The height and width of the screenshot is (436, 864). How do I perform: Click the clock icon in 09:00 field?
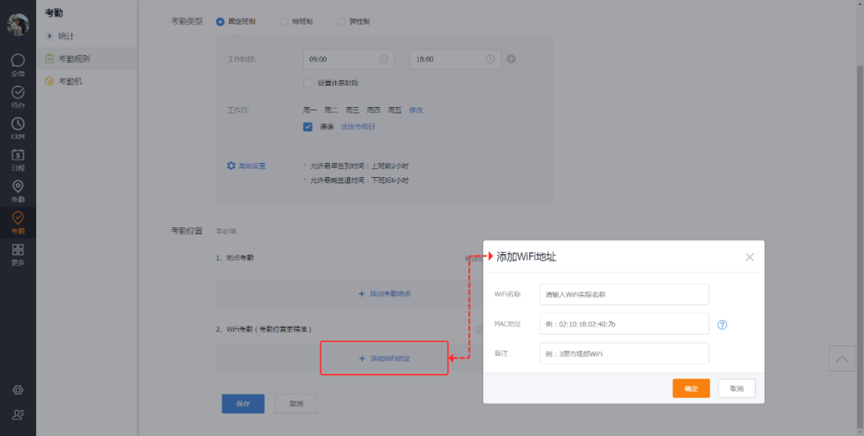coord(383,59)
